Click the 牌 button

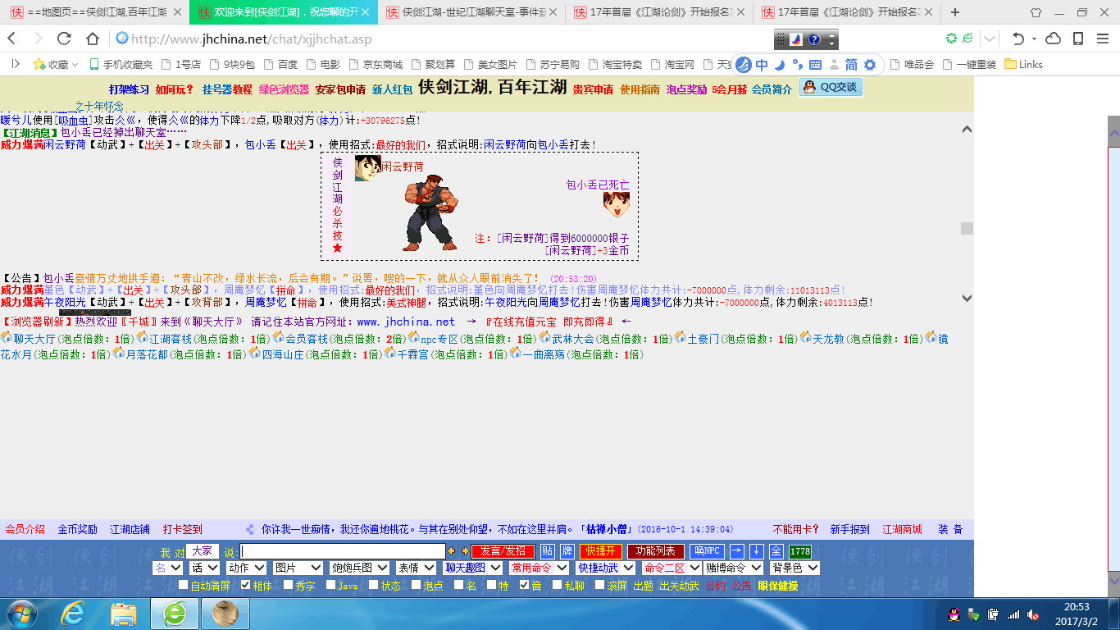pyautogui.click(x=567, y=551)
